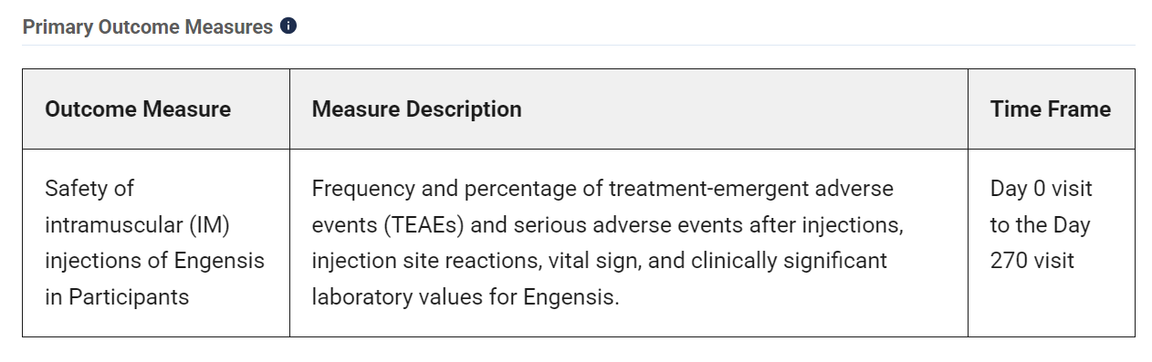Click the 'injection site reactions' phrase

pos(424,261)
